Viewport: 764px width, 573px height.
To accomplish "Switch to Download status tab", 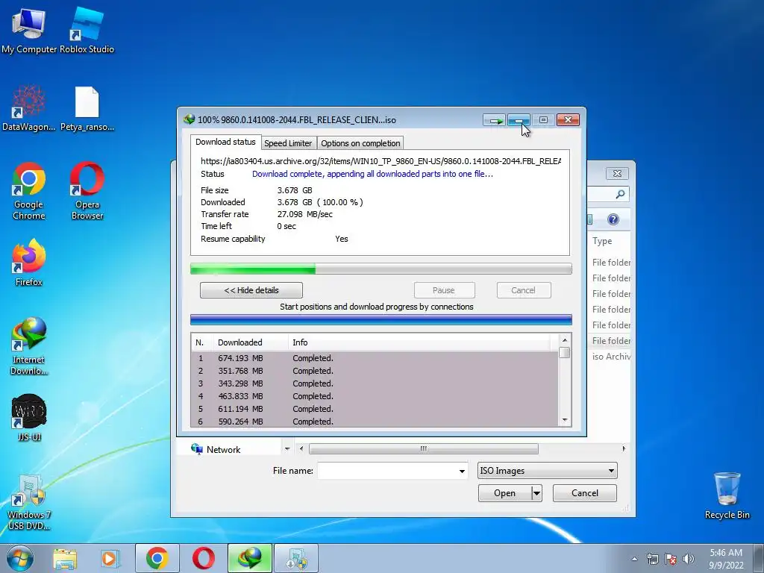I will 225,142.
